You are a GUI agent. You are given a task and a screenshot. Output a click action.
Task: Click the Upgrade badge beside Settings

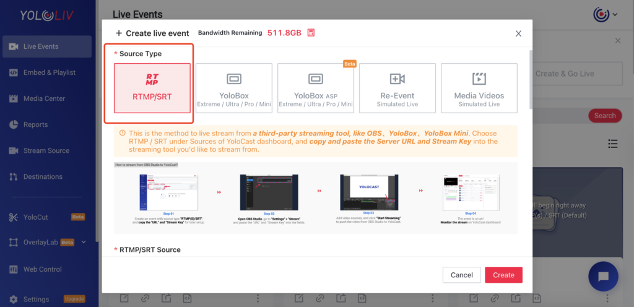tap(74, 299)
